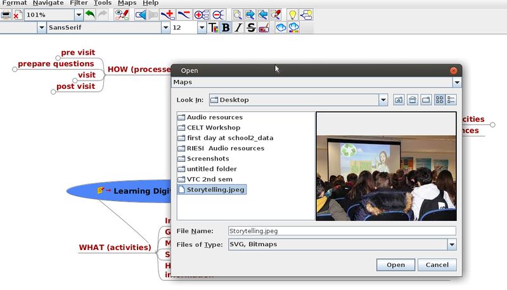This screenshot has width=507, height=290.
Task: Click the grey next map arrow
Action: point(153,15)
